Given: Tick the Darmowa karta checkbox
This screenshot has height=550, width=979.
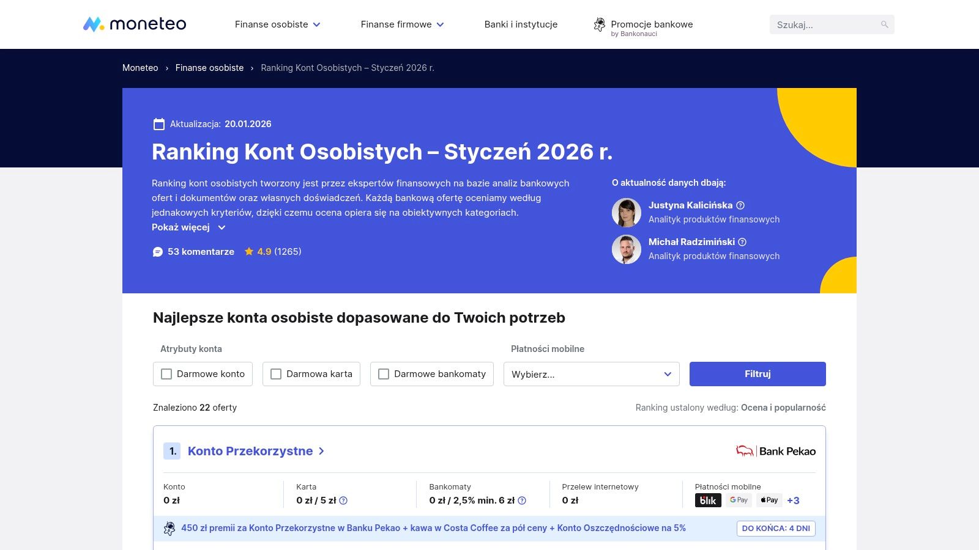Looking at the screenshot, I should (x=276, y=374).
